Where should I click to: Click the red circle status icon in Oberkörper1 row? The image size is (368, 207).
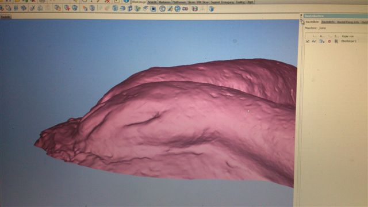tap(329, 41)
